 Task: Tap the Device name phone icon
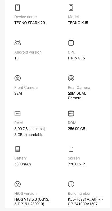coord(17,7)
